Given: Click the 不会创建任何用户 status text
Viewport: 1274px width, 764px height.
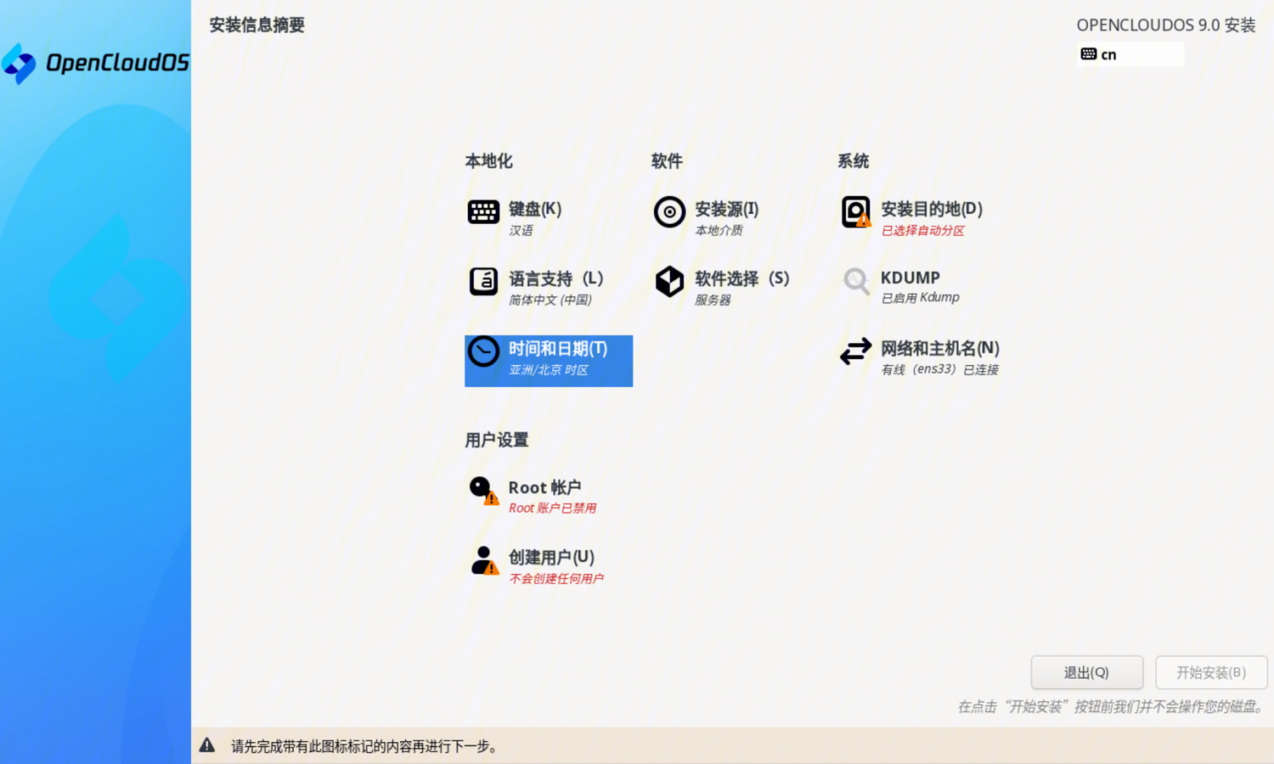Looking at the screenshot, I should tap(556, 578).
